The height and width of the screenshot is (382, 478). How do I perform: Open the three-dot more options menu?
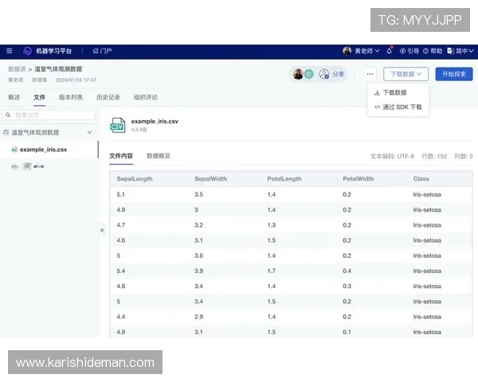[x=370, y=74]
